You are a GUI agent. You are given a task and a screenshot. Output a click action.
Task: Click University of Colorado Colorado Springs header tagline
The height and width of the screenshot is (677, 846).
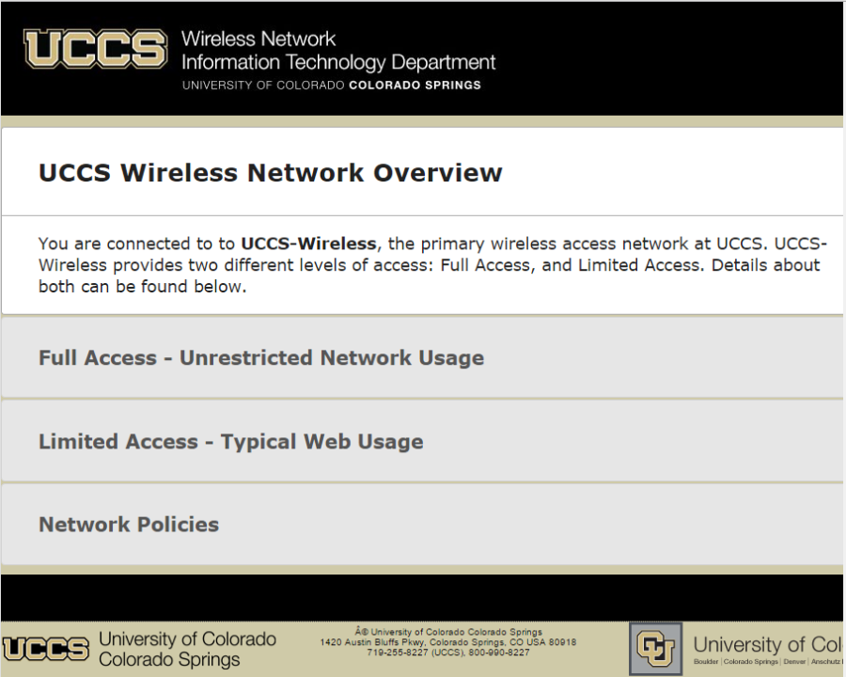[x=331, y=86]
